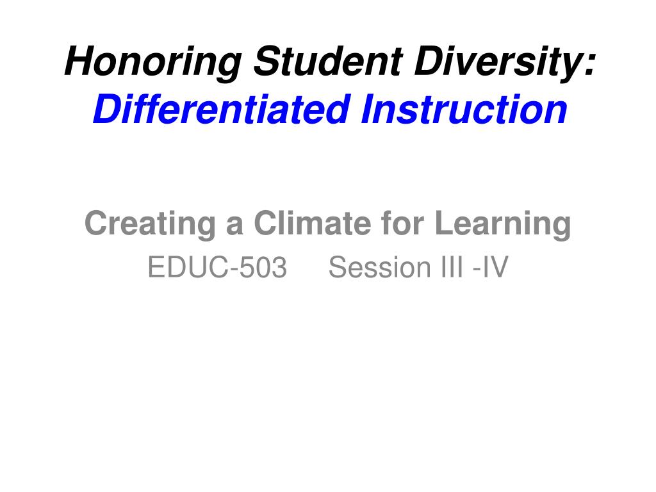The image size is (656, 492).
Task: Click the word Session
Action: click(379, 267)
